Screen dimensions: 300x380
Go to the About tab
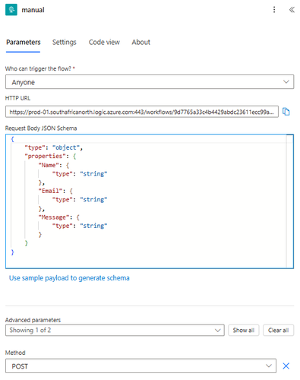pos(141,42)
